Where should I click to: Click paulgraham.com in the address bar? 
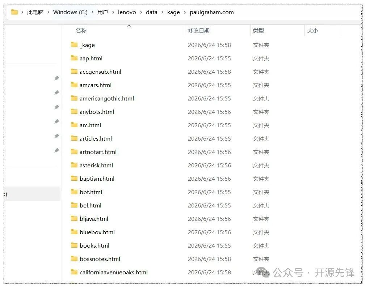pyautogui.click(x=212, y=12)
